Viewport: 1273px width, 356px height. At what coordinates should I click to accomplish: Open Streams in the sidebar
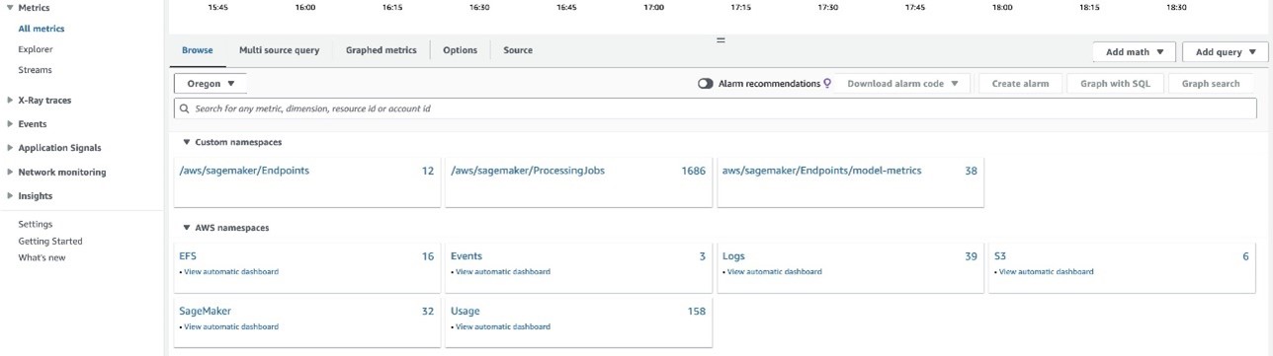point(35,70)
